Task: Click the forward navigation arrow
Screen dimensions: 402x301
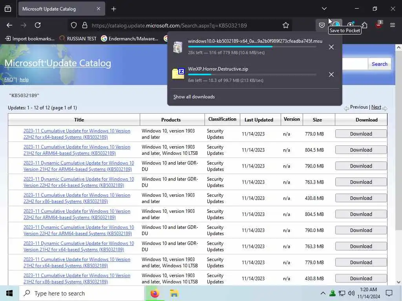Action: [x=24, y=25]
